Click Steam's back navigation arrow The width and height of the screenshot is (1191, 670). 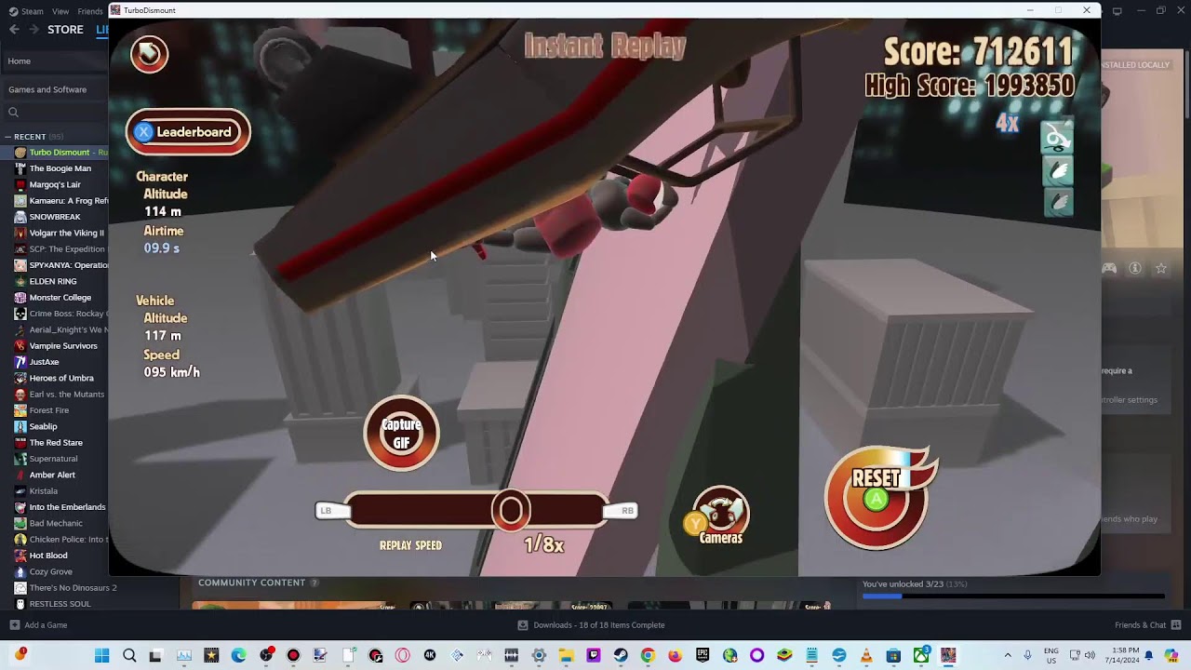[14, 30]
